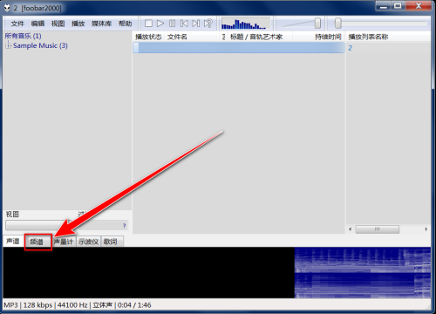Click the spectrum bars visualization in toolbar
Screen dimensions: 436x314
[246, 24]
